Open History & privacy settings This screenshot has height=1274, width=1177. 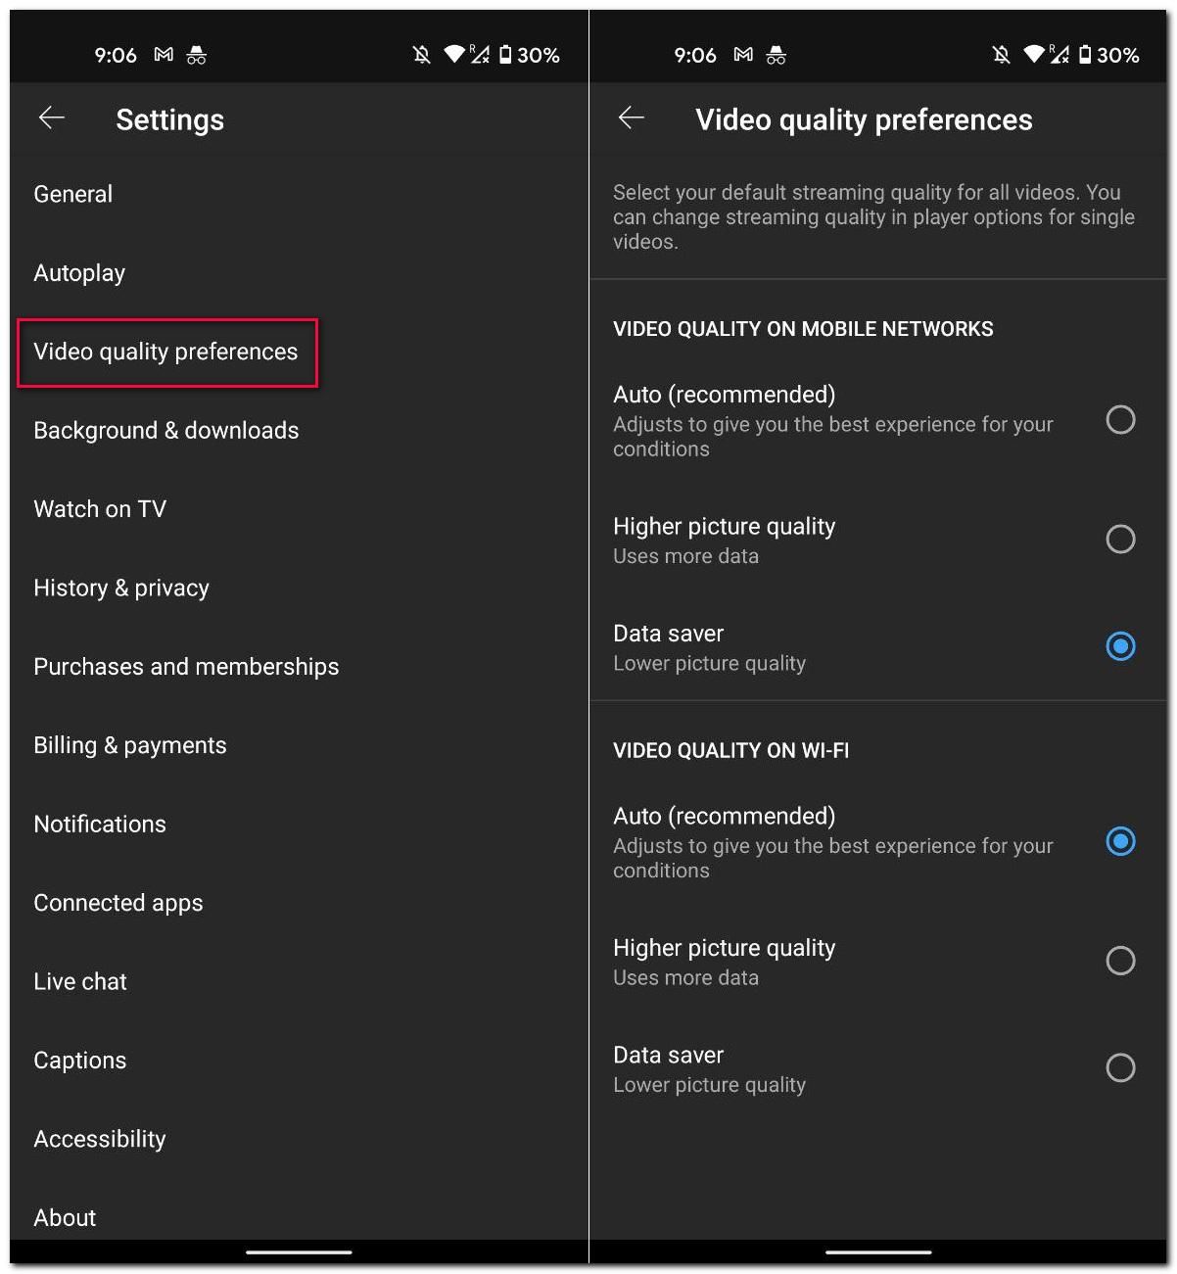(120, 588)
